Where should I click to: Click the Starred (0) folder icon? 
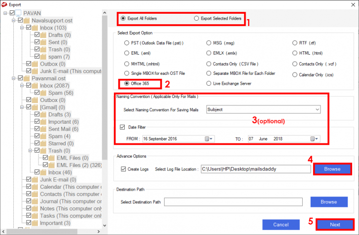click(43, 143)
